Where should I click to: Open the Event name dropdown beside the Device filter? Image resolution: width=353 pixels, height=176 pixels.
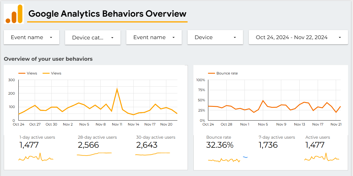tap(154, 37)
